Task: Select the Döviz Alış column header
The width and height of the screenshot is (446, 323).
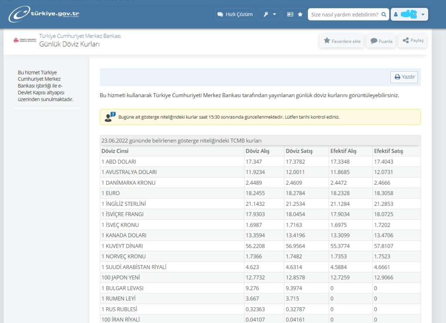Action: point(257,151)
